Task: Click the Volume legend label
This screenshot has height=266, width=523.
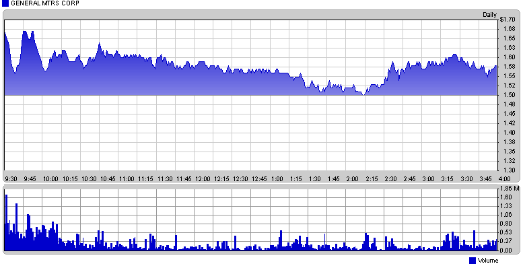Action: pyautogui.click(x=488, y=261)
